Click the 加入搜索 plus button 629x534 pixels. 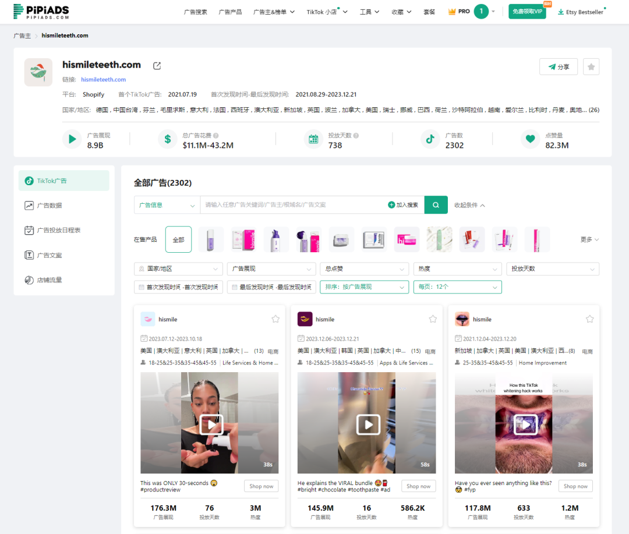[x=403, y=205]
